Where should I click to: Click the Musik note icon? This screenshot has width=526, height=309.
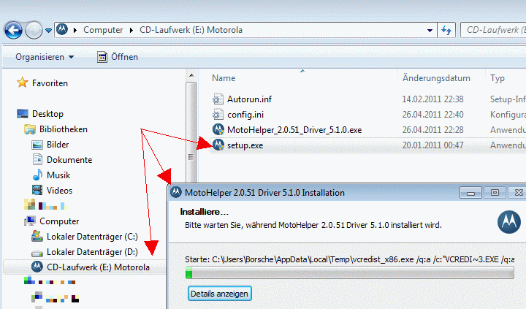click(x=37, y=175)
